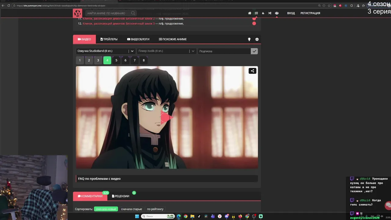
Task: Open the Бесконечный замок 2 link
Action: pyautogui.click(x=119, y=19)
